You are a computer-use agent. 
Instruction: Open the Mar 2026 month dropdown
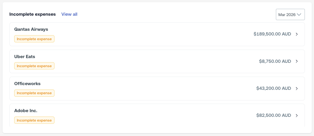(290, 14)
